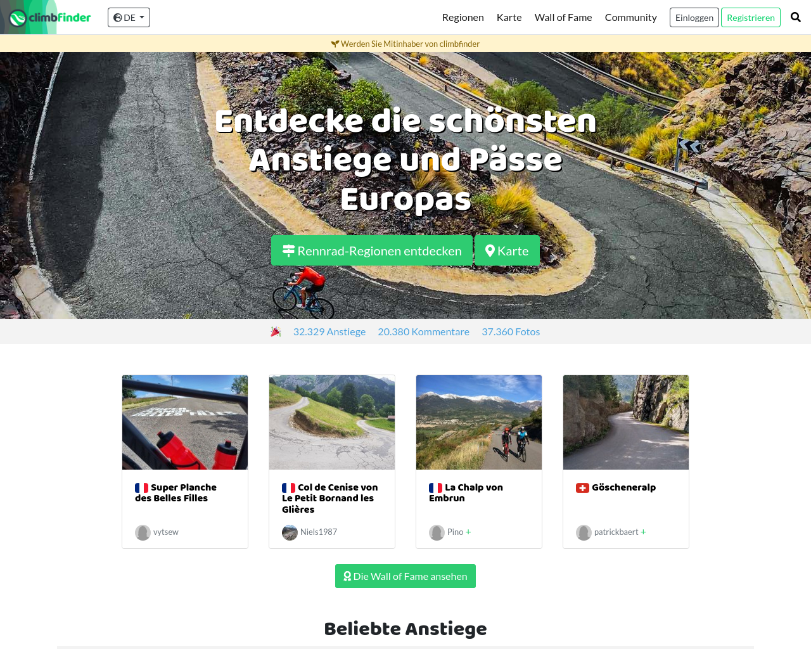Click the party popper icon in the stats bar
This screenshot has height=649, width=811.
276,331
